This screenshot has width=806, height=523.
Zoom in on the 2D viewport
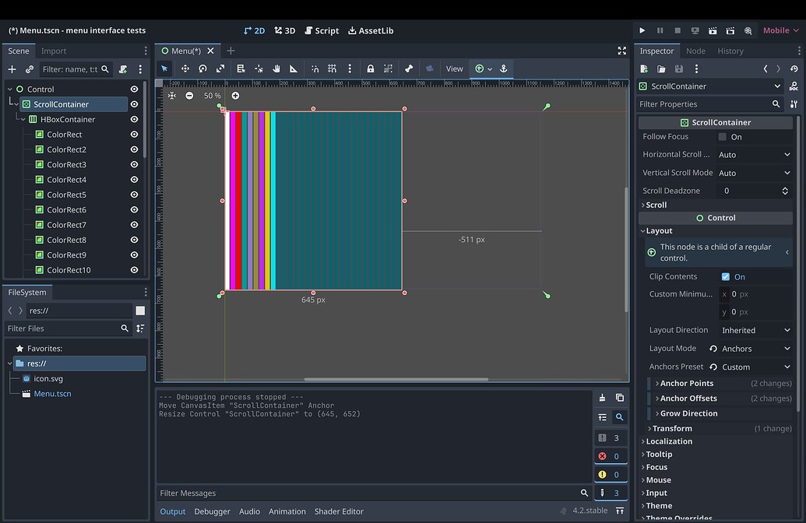235,96
